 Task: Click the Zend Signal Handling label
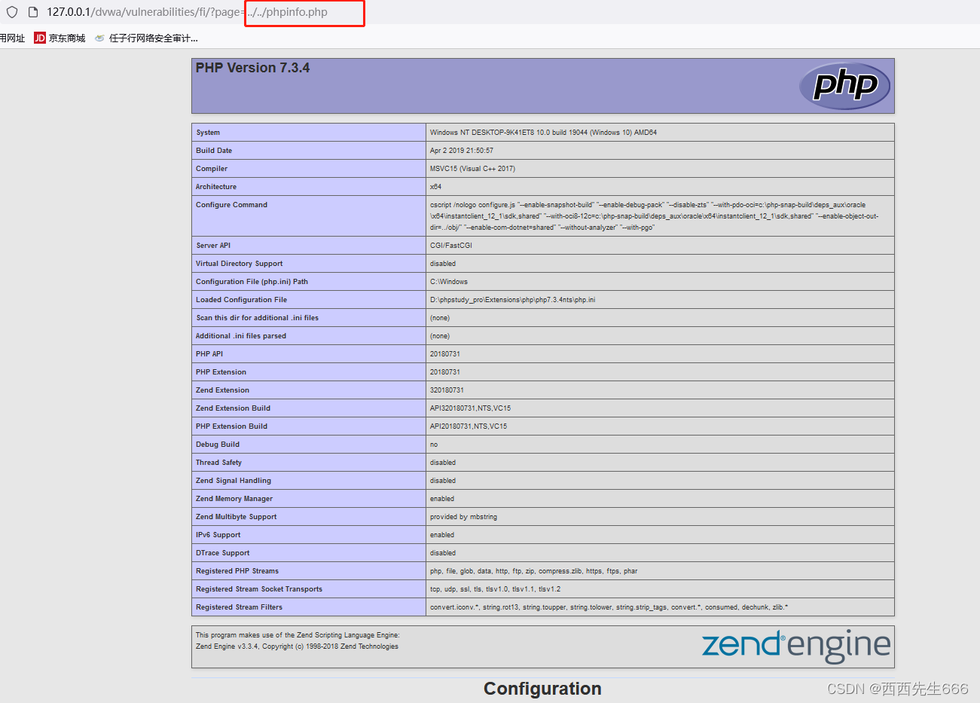click(234, 481)
